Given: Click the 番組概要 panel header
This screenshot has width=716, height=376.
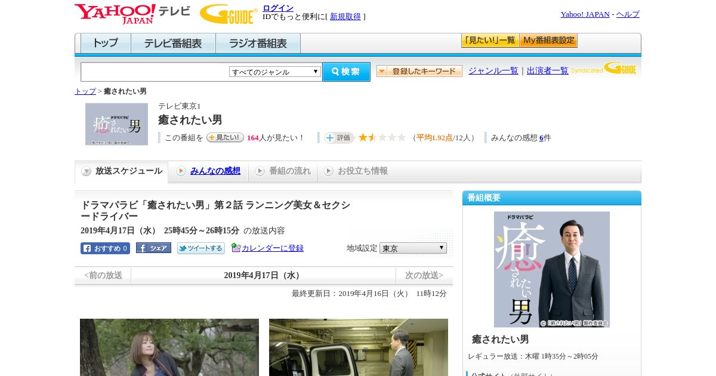Looking at the screenshot, I should click(552, 198).
